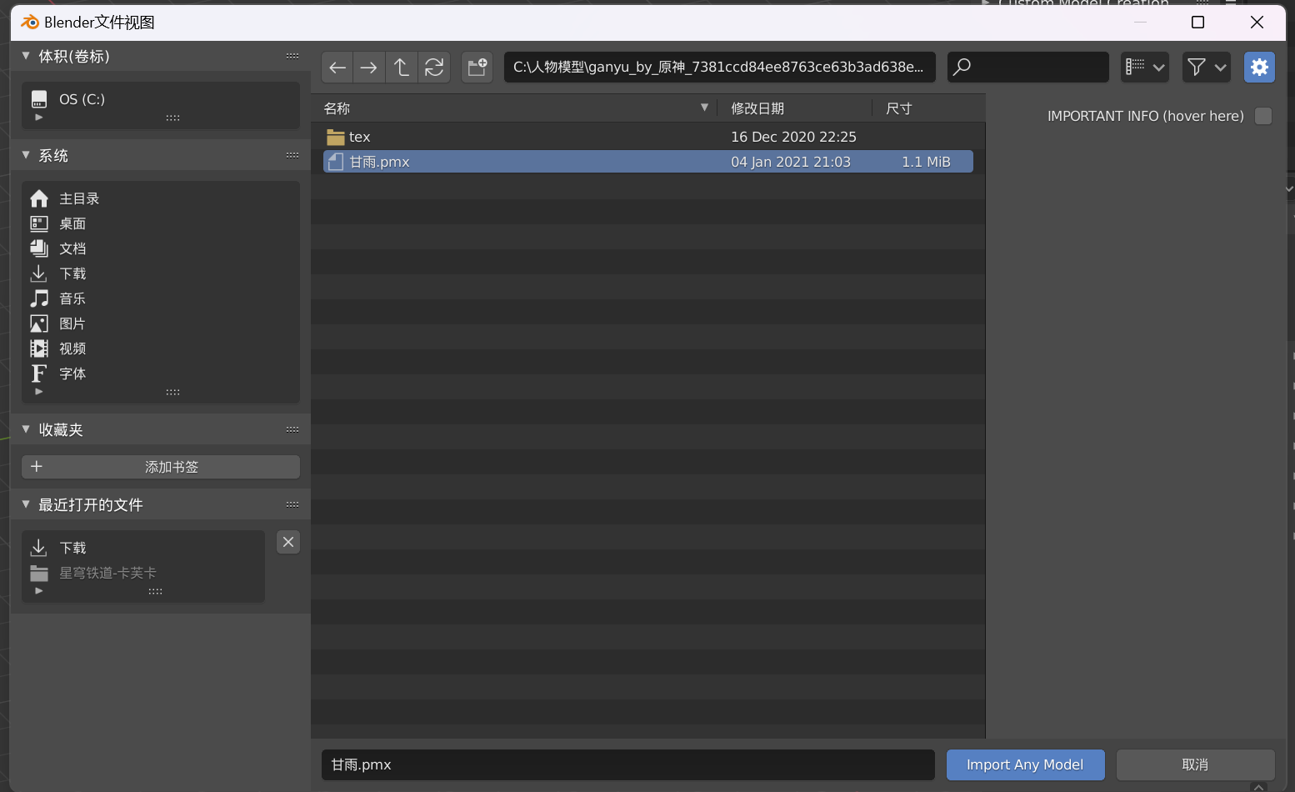Maximize the Blender file view window
The height and width of the screenshot is (792, 1295).
(x=1197, y=23)
